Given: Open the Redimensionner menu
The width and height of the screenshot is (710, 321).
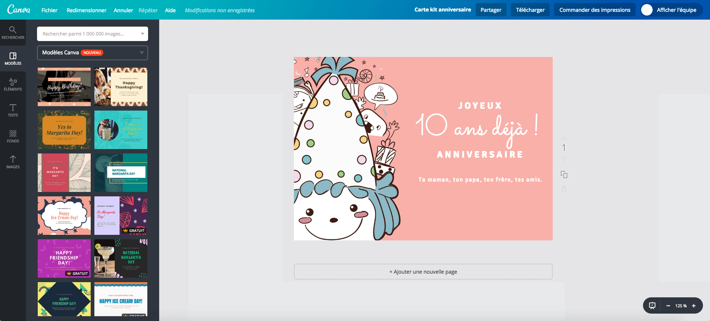Looking at the screenshot, I should [86, 10].
